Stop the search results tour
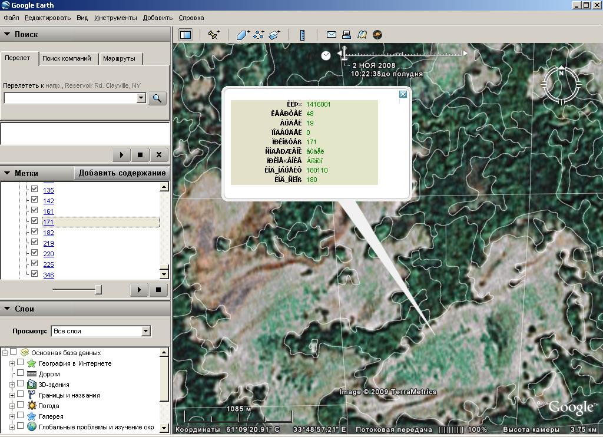 tap(140, 155)
